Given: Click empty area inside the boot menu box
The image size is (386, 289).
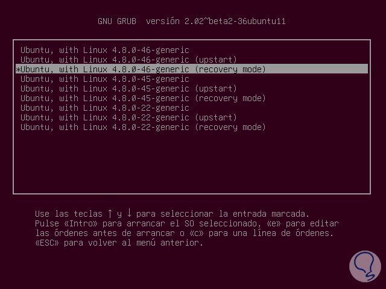Looking at the screenshot, I should (193, 163).
